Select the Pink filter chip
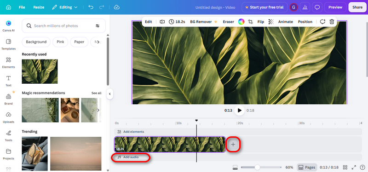 60,42
